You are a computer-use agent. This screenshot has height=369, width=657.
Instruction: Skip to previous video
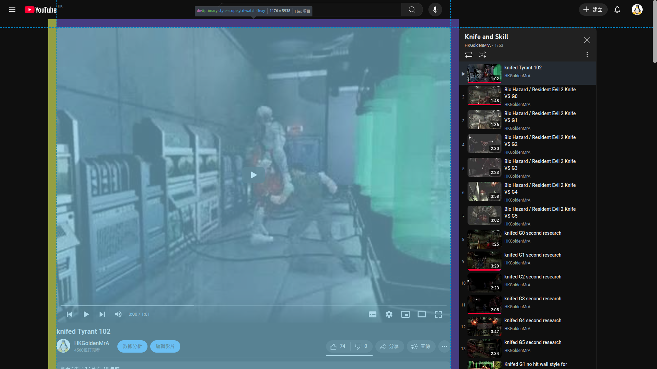coord(69,314)
